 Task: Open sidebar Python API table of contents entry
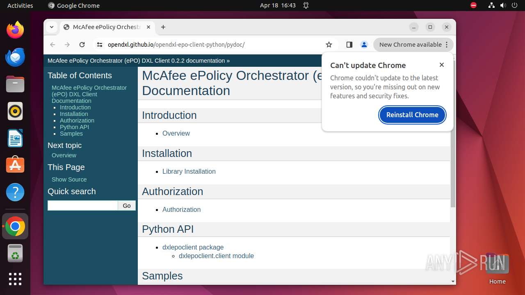pyautogui.click(x=74, y=127)
